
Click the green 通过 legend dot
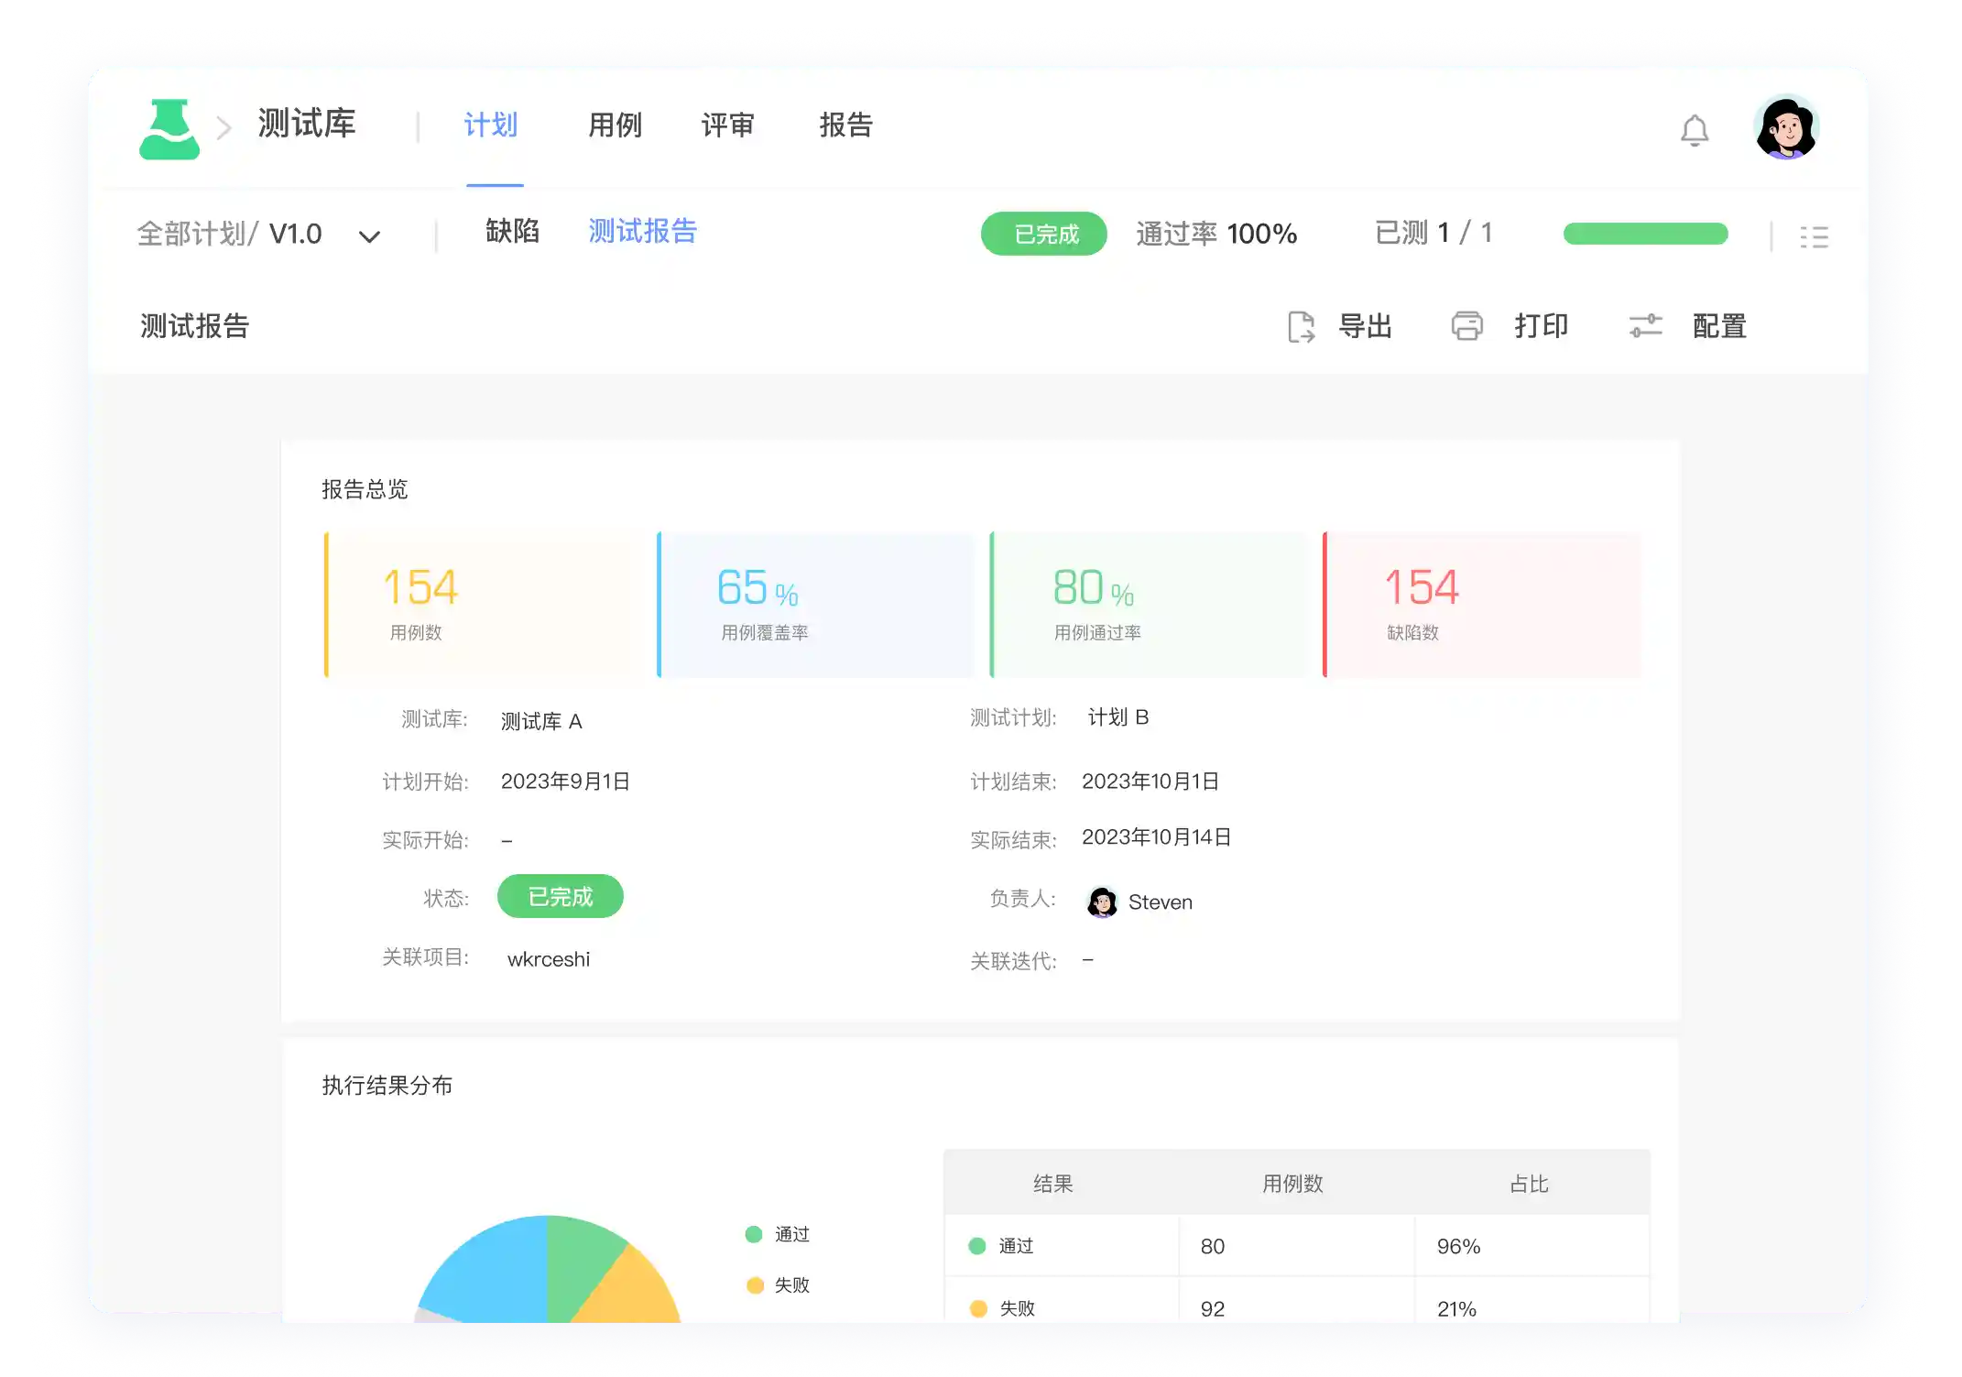pos(754,1234)
